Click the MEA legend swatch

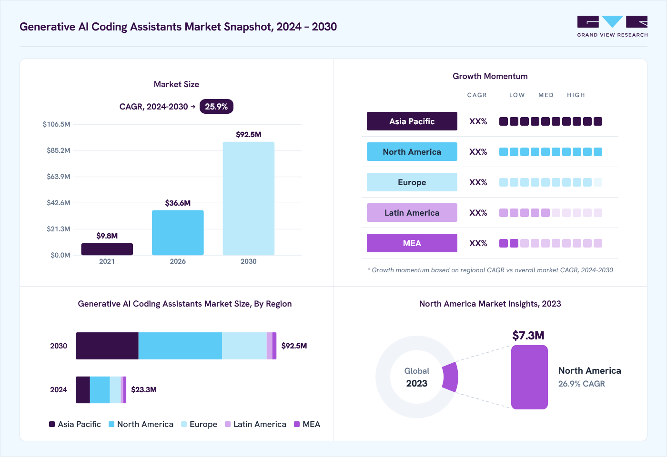[297, 424]
